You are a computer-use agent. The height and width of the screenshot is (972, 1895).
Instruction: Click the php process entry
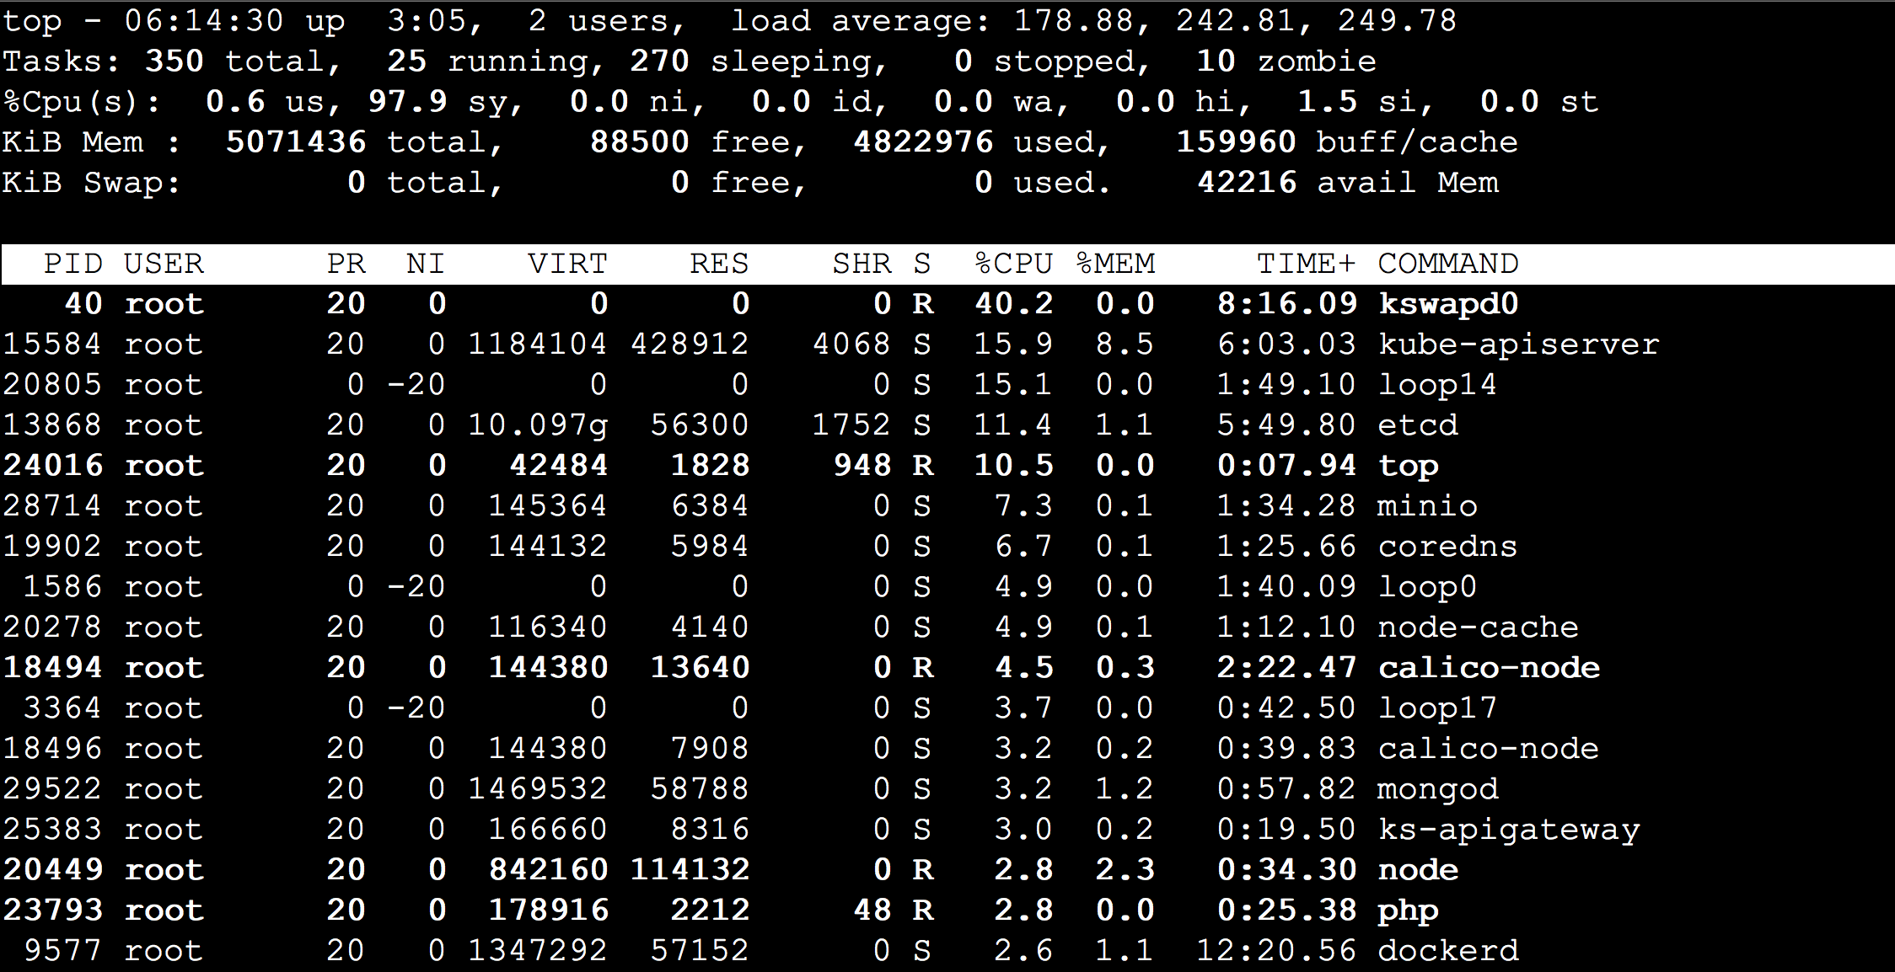pyautogui.click(x=1408, y=911)
